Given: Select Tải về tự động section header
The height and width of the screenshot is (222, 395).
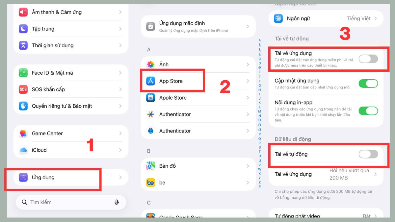Looking at the screenshot, I should pyautogui.click(x=292, y=38).
